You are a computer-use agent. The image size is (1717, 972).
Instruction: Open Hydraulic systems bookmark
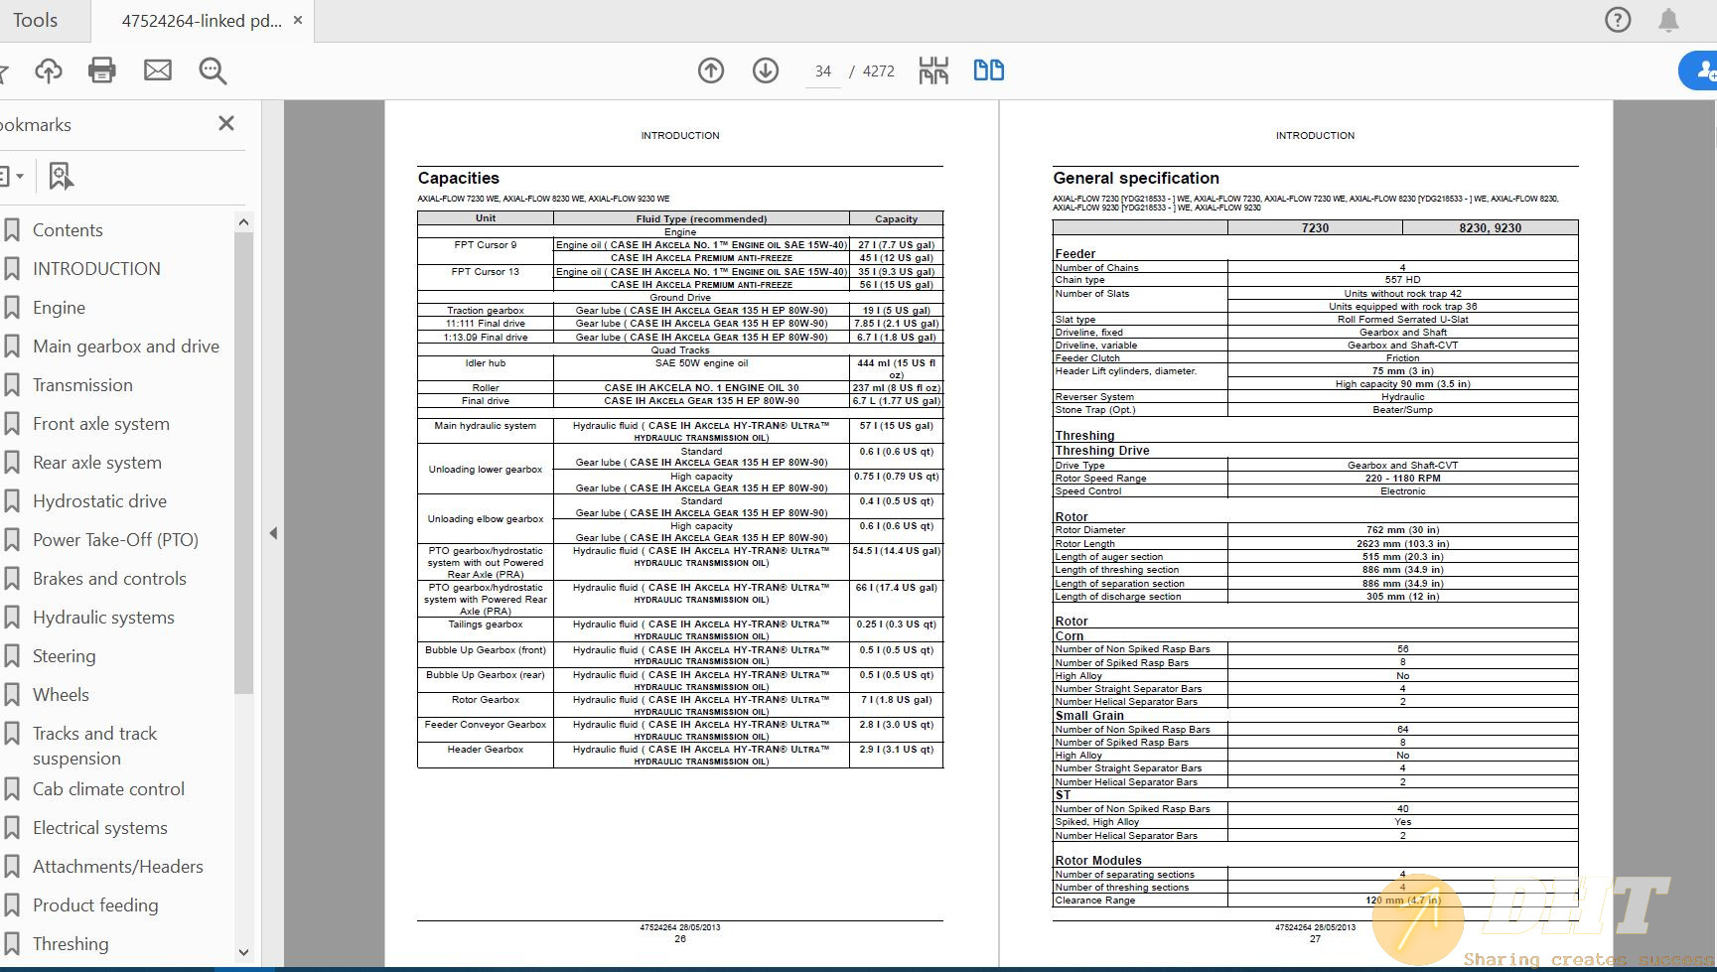pyautogui.click(x=103, y=618)
